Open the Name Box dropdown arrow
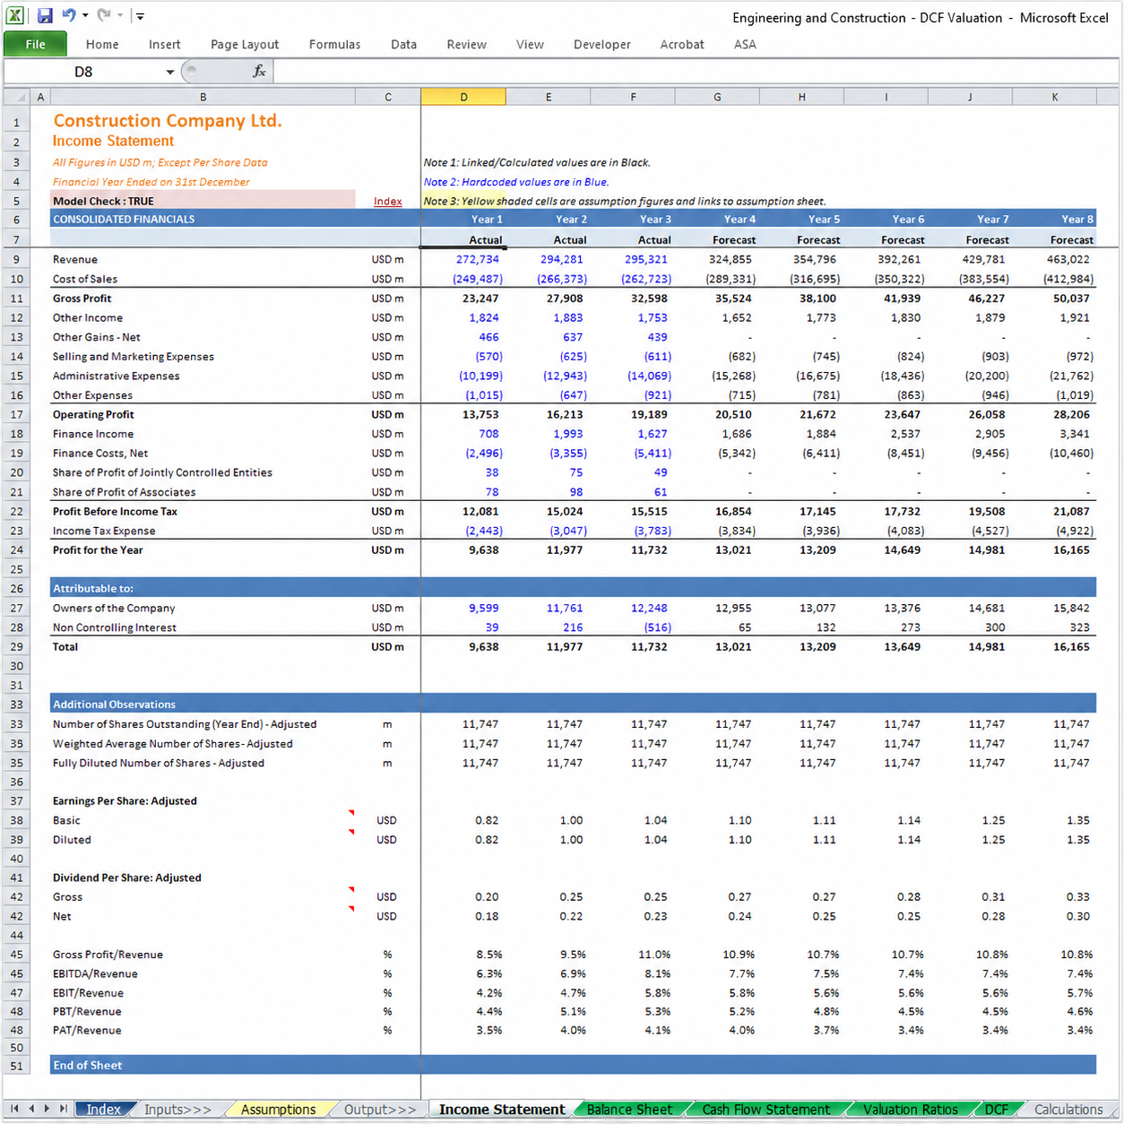This screenshot has width=1124, height=1124. 170,72
